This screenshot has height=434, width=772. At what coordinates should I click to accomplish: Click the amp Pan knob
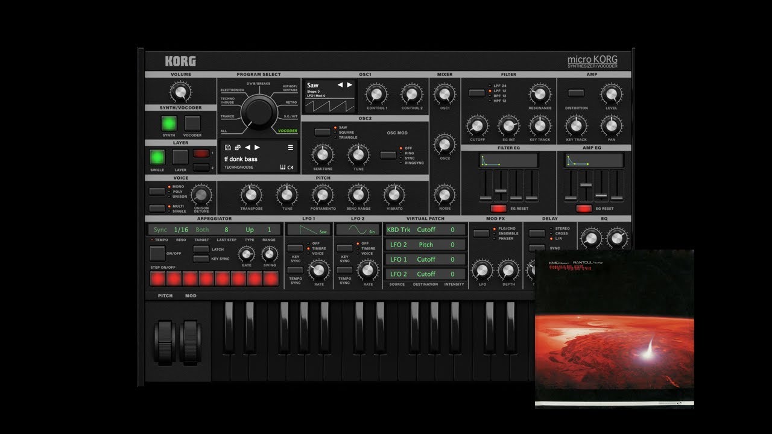click(612, 125)
